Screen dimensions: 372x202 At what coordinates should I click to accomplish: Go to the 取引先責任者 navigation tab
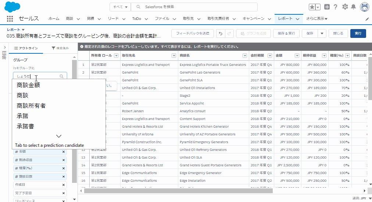pos(218,18)
